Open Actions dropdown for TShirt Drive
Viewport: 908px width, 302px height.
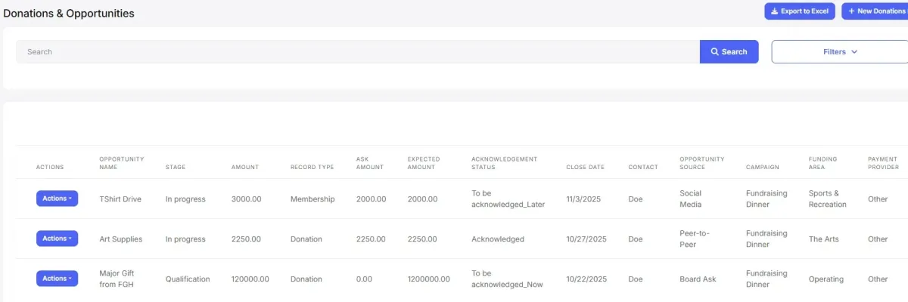click(57, 199)
